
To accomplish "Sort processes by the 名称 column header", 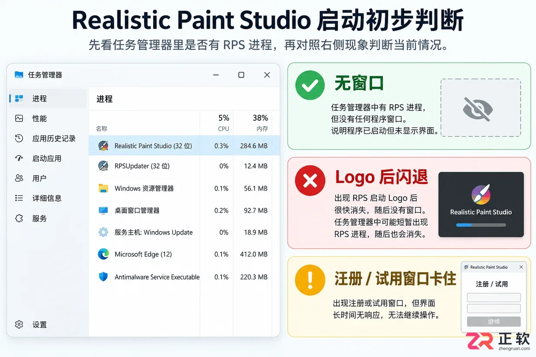I will point(101,129).
